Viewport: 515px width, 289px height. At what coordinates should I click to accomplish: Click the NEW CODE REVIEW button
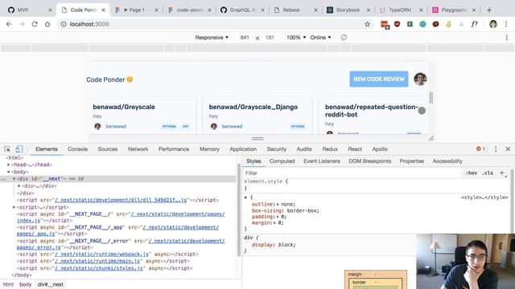(379, 79)
